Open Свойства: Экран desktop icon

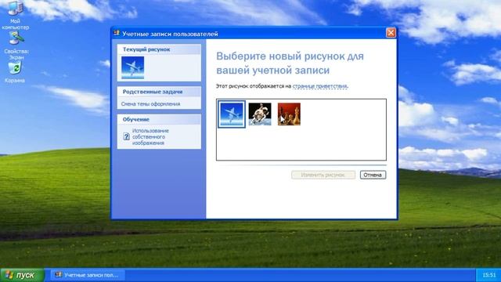pyautogui.click(x=16, y=45)
